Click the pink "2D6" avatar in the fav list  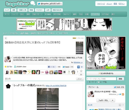(42, 72)
